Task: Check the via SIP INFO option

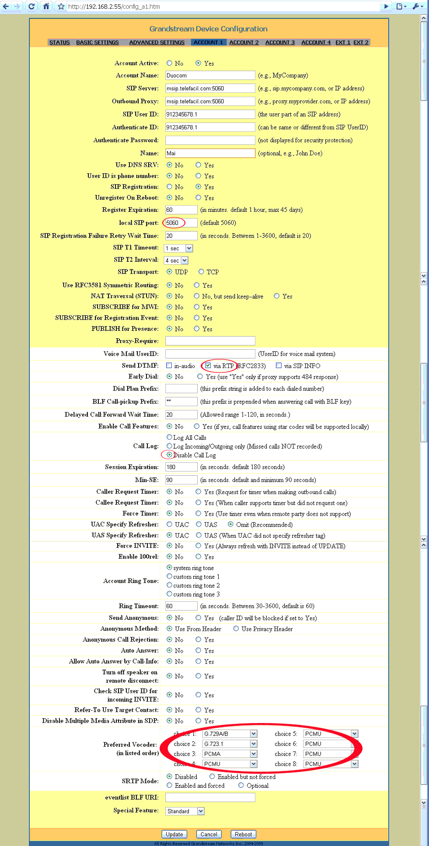Action: tap(279, 365)
